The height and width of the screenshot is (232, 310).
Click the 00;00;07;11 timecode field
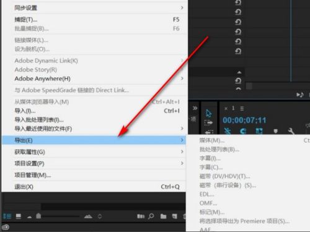point(244,120)
